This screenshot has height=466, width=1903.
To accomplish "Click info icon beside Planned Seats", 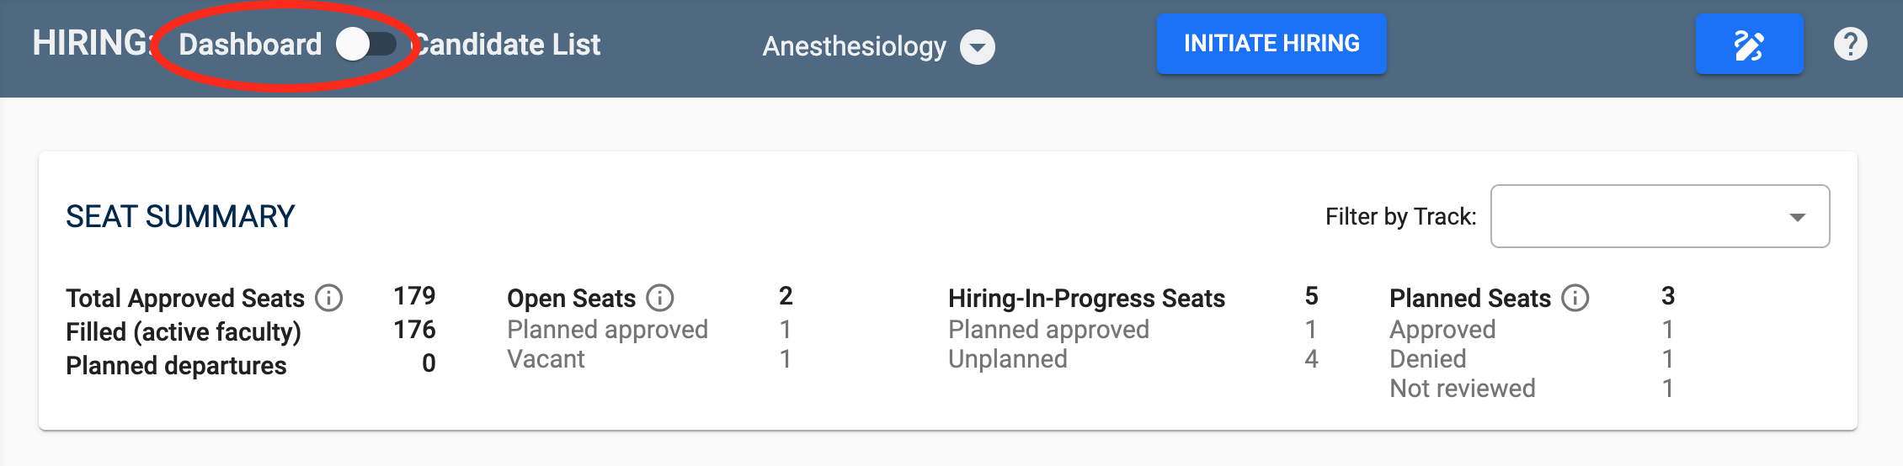I will (1575, 298).
